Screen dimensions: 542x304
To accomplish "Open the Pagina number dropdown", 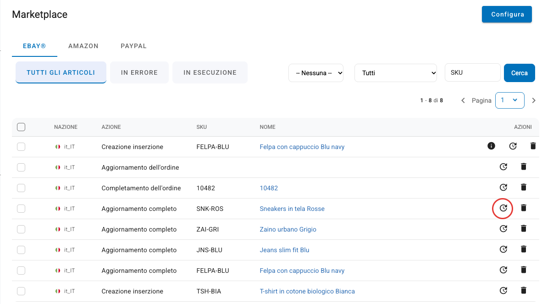I will (510, 100).
